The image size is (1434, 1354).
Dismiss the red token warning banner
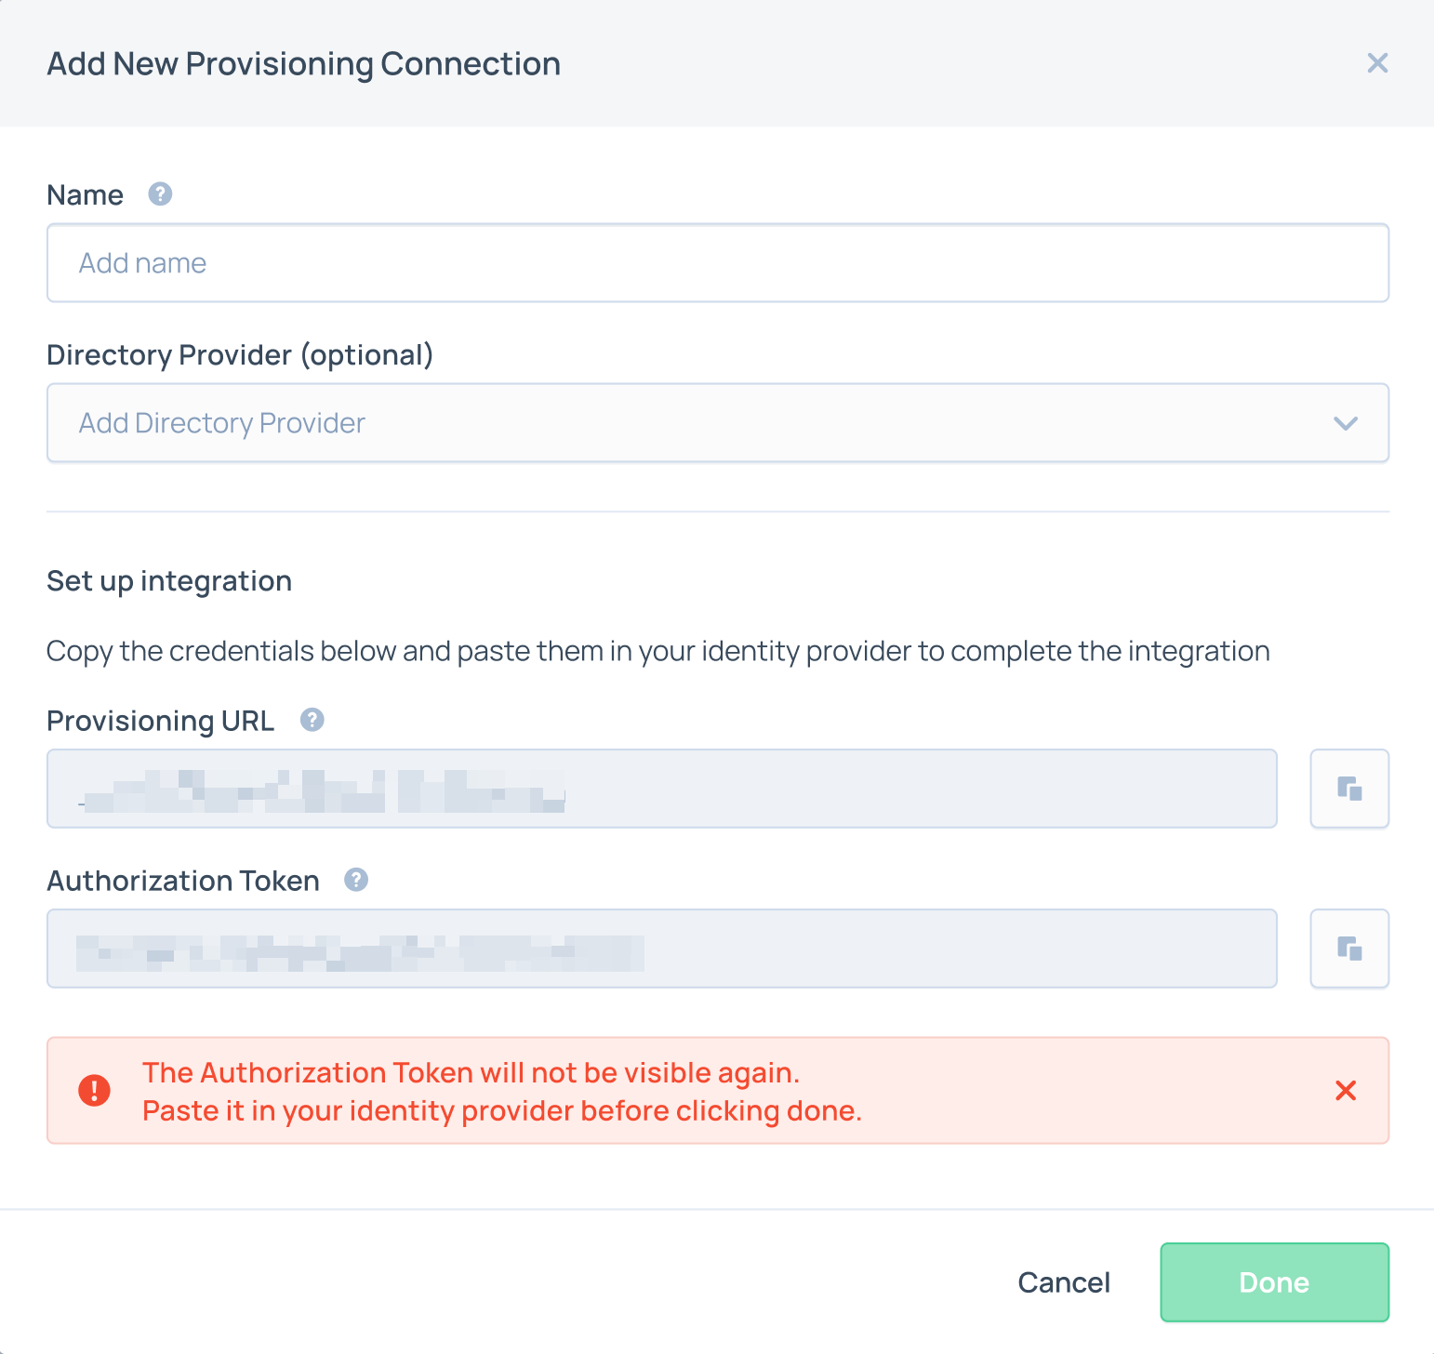click(x=1346, y=1090)
